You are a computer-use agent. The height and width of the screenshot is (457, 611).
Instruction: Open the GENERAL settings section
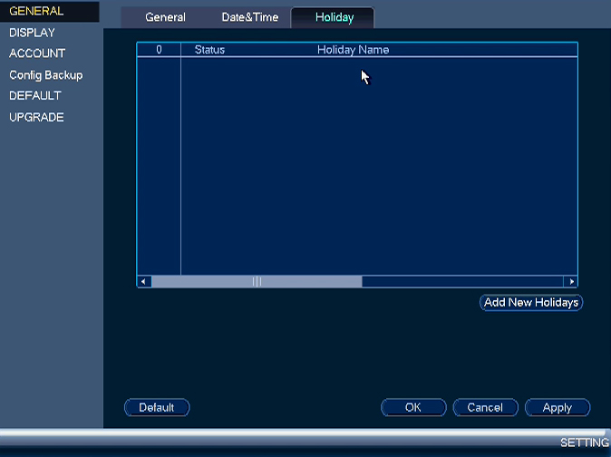(50, 11)
